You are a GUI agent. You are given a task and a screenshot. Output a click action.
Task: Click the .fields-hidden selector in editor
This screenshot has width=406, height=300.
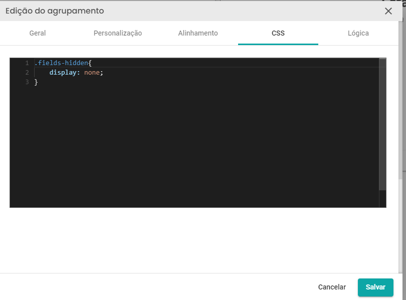pos(61,63)
